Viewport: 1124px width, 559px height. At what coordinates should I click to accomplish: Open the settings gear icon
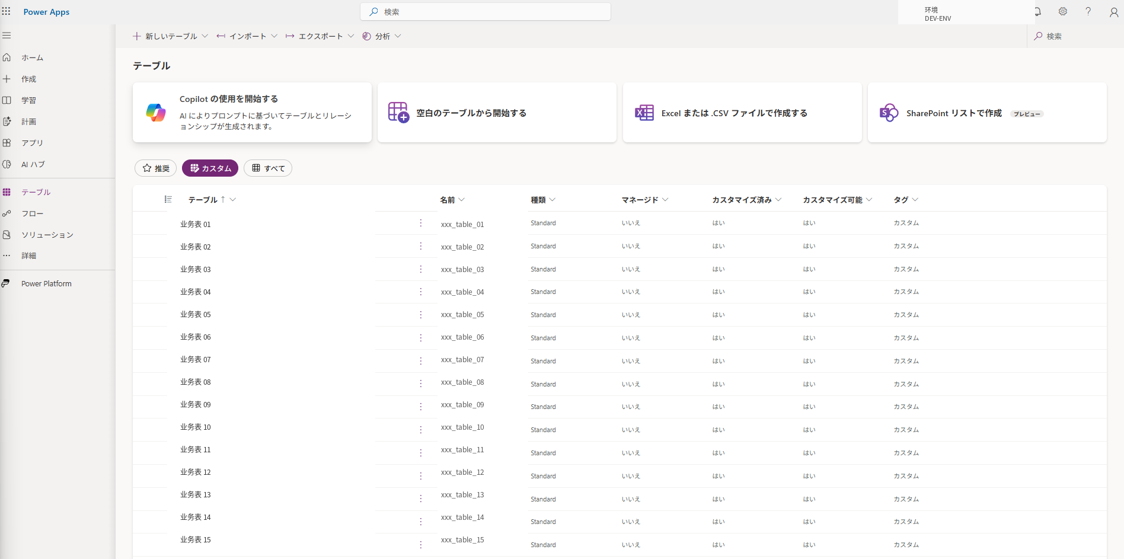[x=1063, y=11]
